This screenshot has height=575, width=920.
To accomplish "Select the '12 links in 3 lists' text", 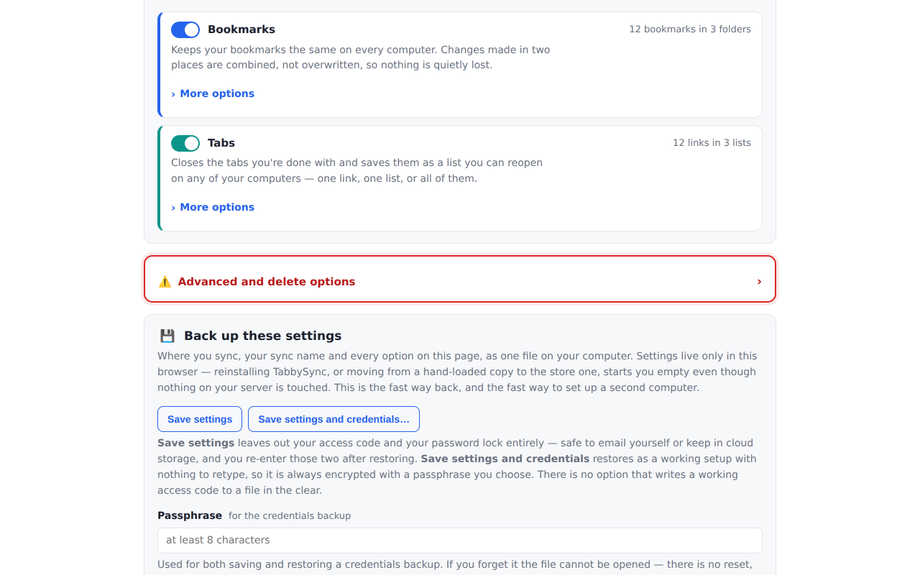I will coord(712,143).
